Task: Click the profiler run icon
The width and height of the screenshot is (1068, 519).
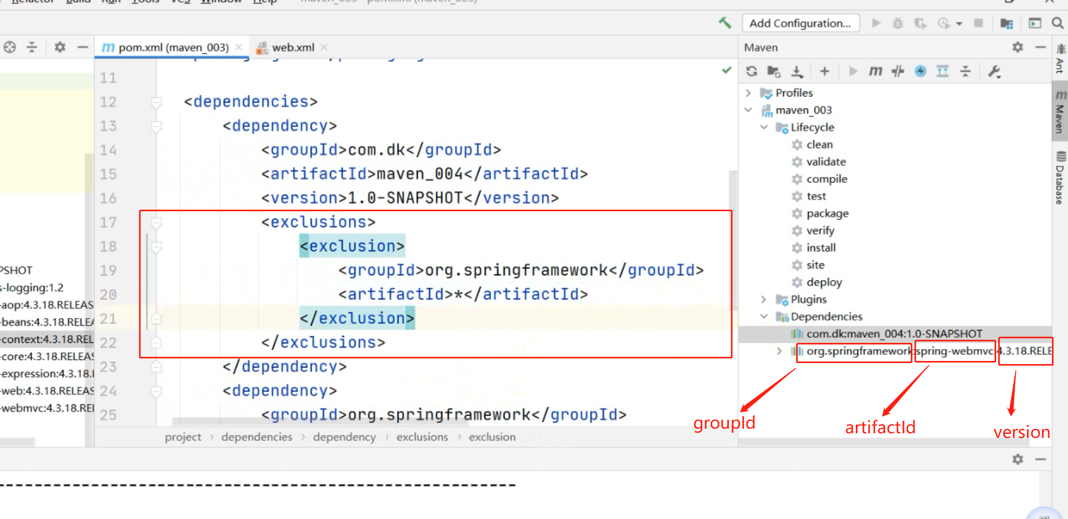Action: tap(944, 23)
